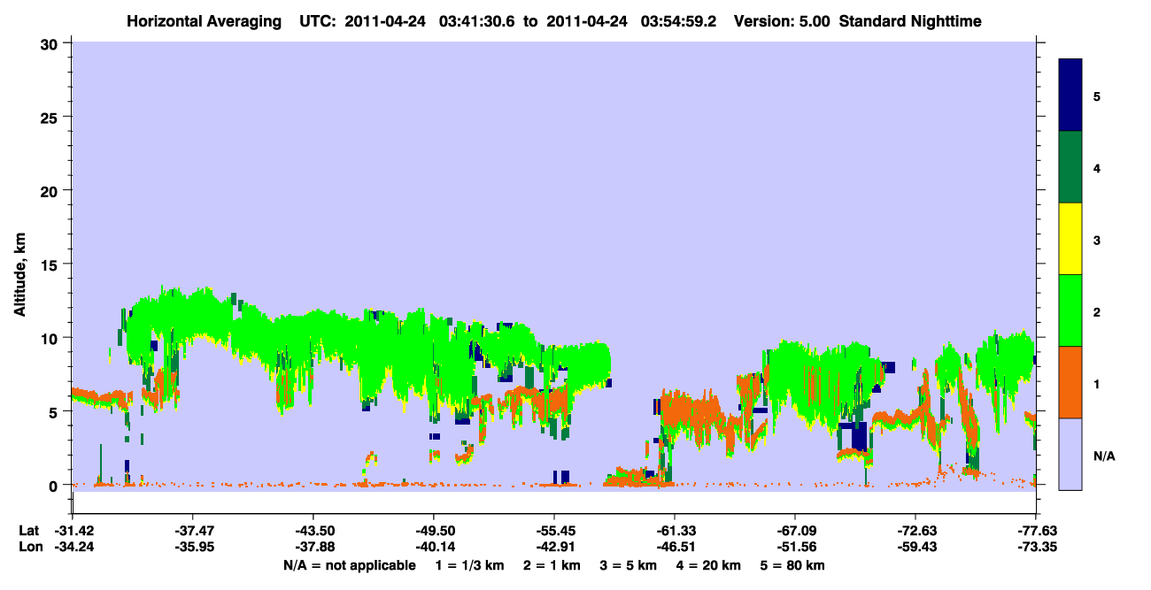Screen dimensions: 1151x590
Task: Click the longitude value -51.56
Action: click(x=795, y=548)
